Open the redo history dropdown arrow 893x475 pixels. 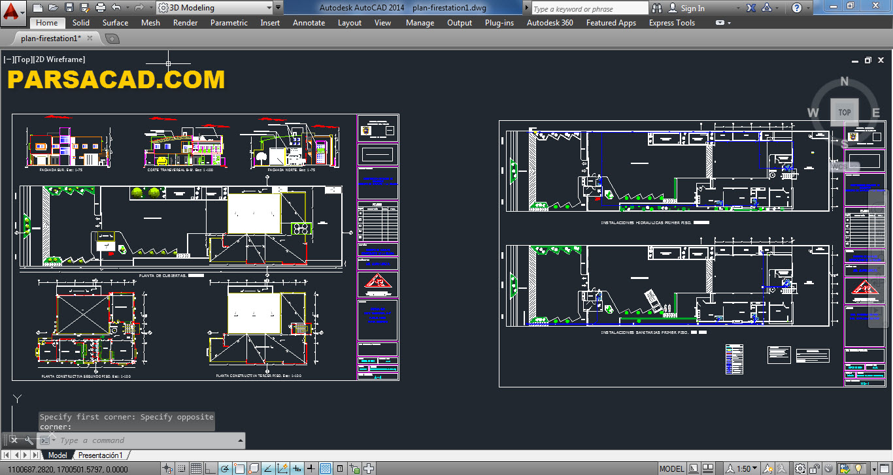pyautogui.click(x=151, y=8)
